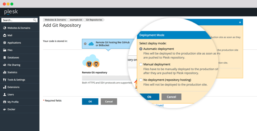The width and height of the screenshot is (257, 131).
Task: Click the Users person icon
Action: coord(5,94)
